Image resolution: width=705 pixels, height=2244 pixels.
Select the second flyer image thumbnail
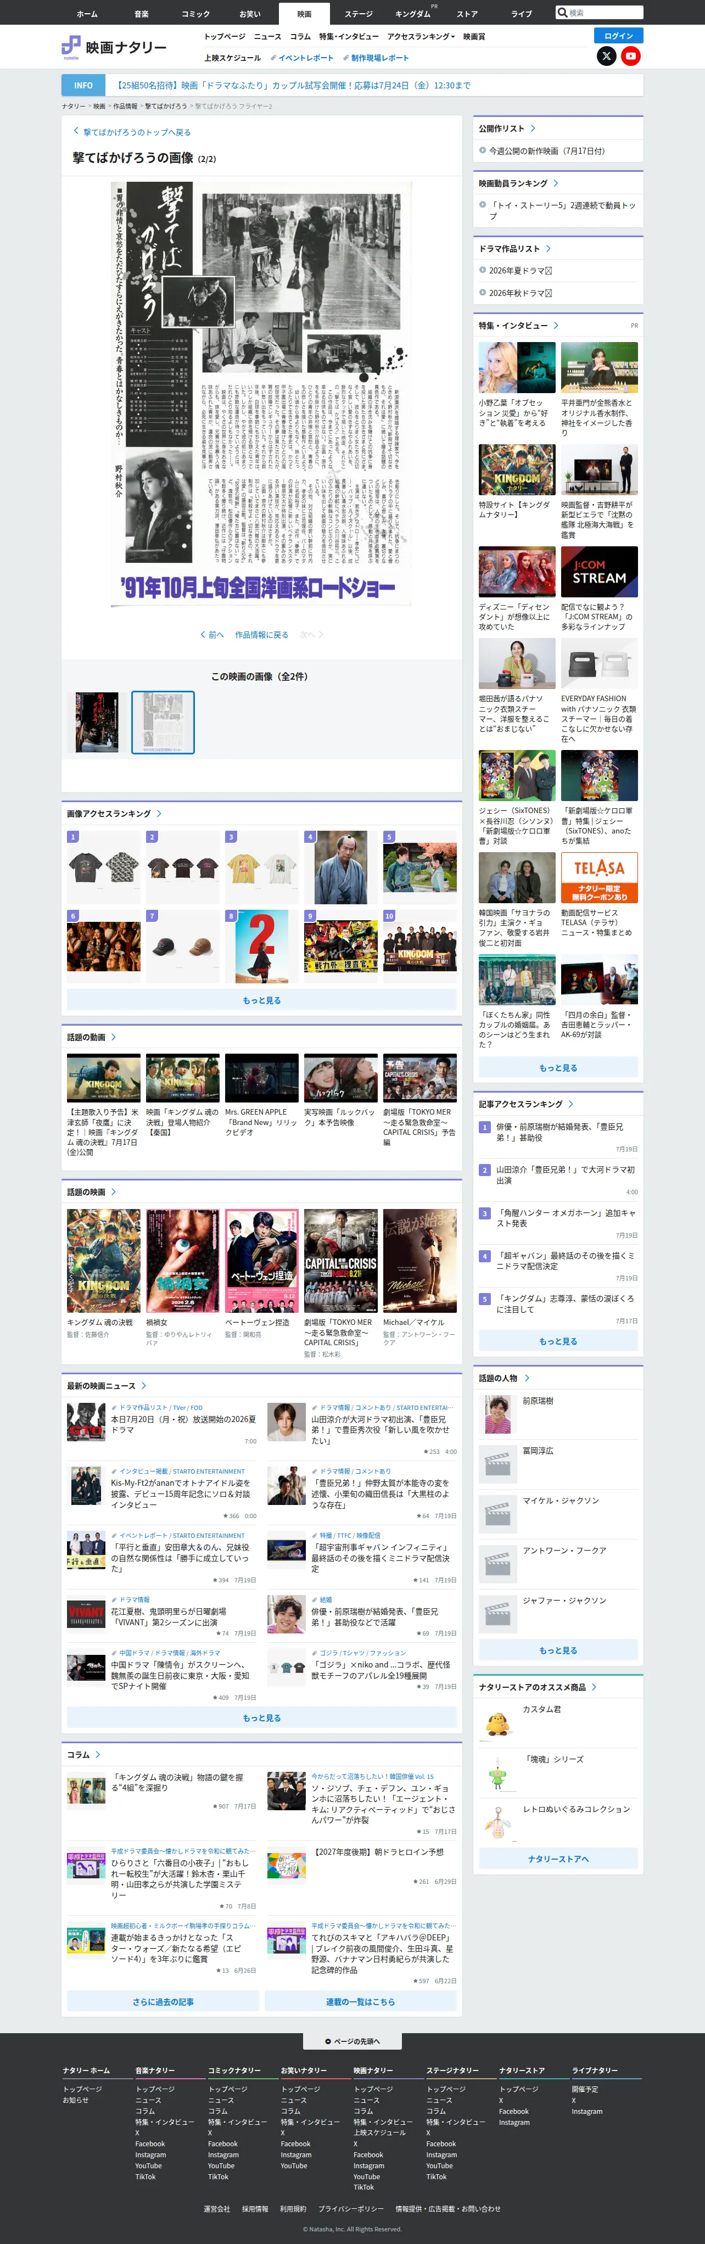click(x=163, y=722)
